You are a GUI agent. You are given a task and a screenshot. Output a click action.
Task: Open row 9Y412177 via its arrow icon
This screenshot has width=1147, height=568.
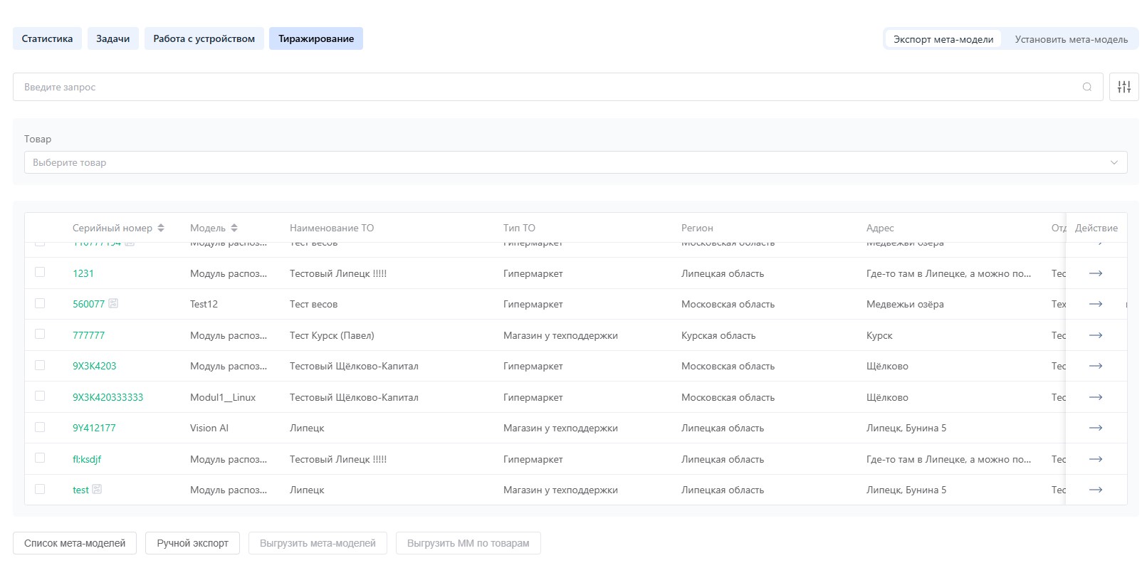click(x=1095, y=428)
